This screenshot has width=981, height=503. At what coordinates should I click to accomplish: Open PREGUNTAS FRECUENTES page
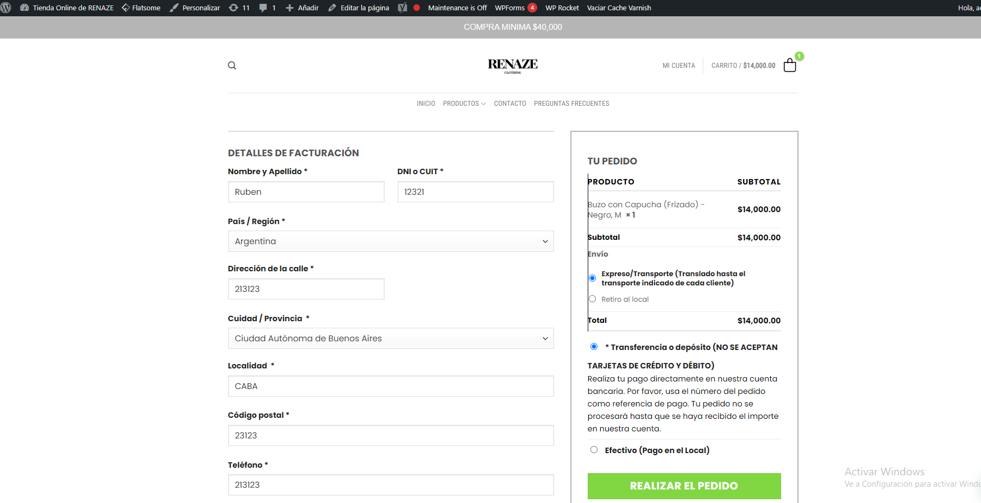[571, 104]
